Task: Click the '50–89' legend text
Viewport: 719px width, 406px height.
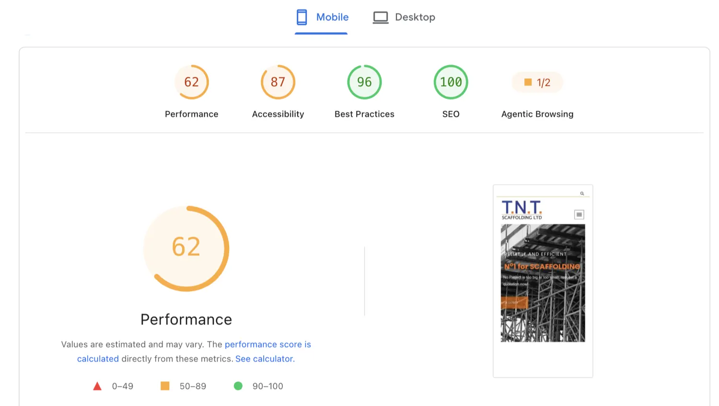Action: (193, 386)
